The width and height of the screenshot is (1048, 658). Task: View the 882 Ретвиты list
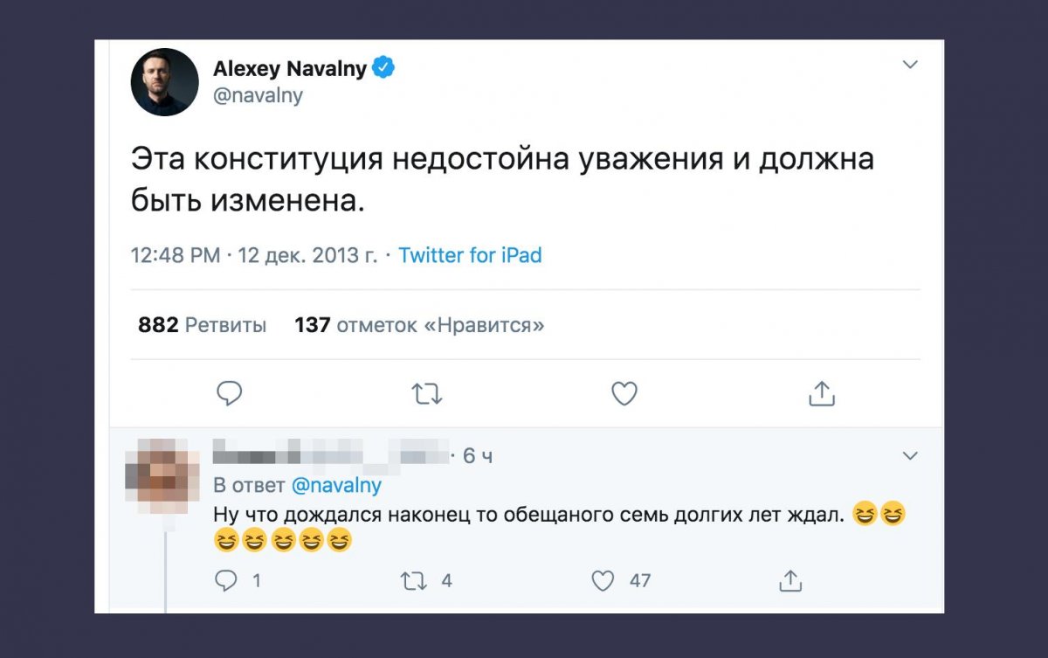[203, 325]
